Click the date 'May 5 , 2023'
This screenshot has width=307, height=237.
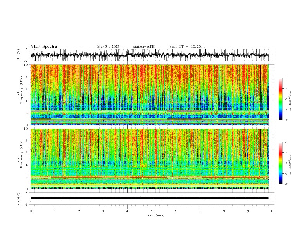tap(108, 46)
